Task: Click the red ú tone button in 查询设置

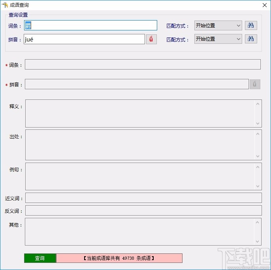Action: click(x=151, y=39)
